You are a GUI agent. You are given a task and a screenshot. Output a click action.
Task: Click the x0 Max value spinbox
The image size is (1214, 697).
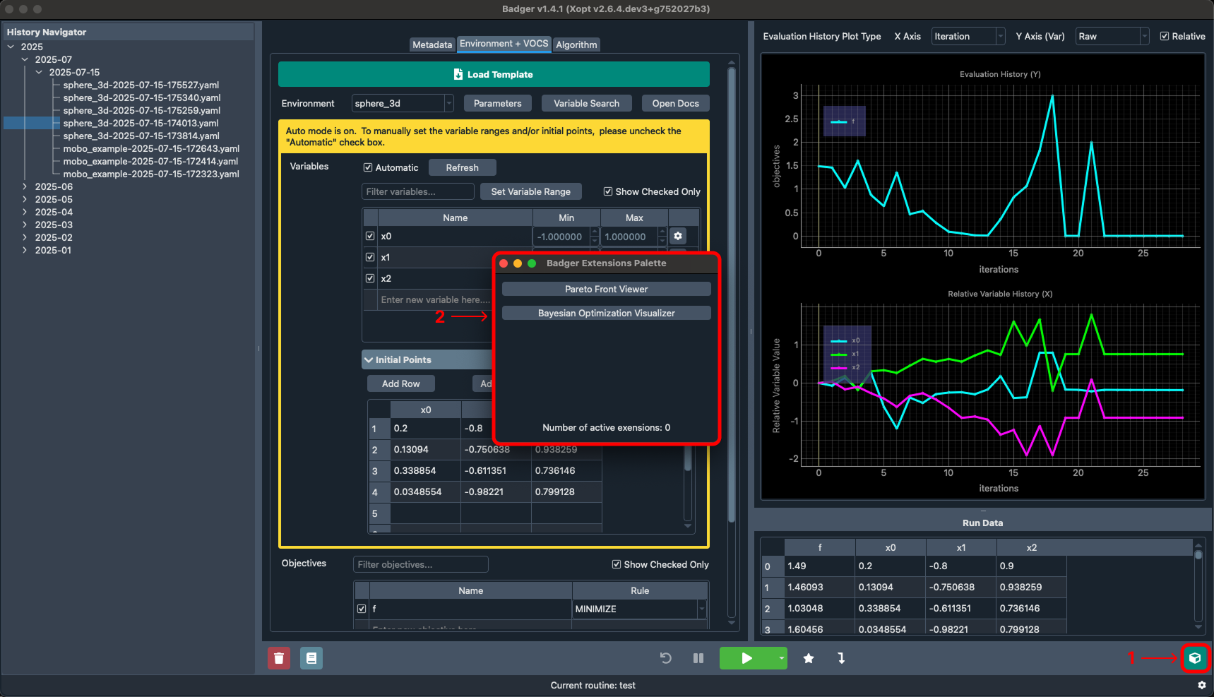pyautogui.click(x=633, y=237)
